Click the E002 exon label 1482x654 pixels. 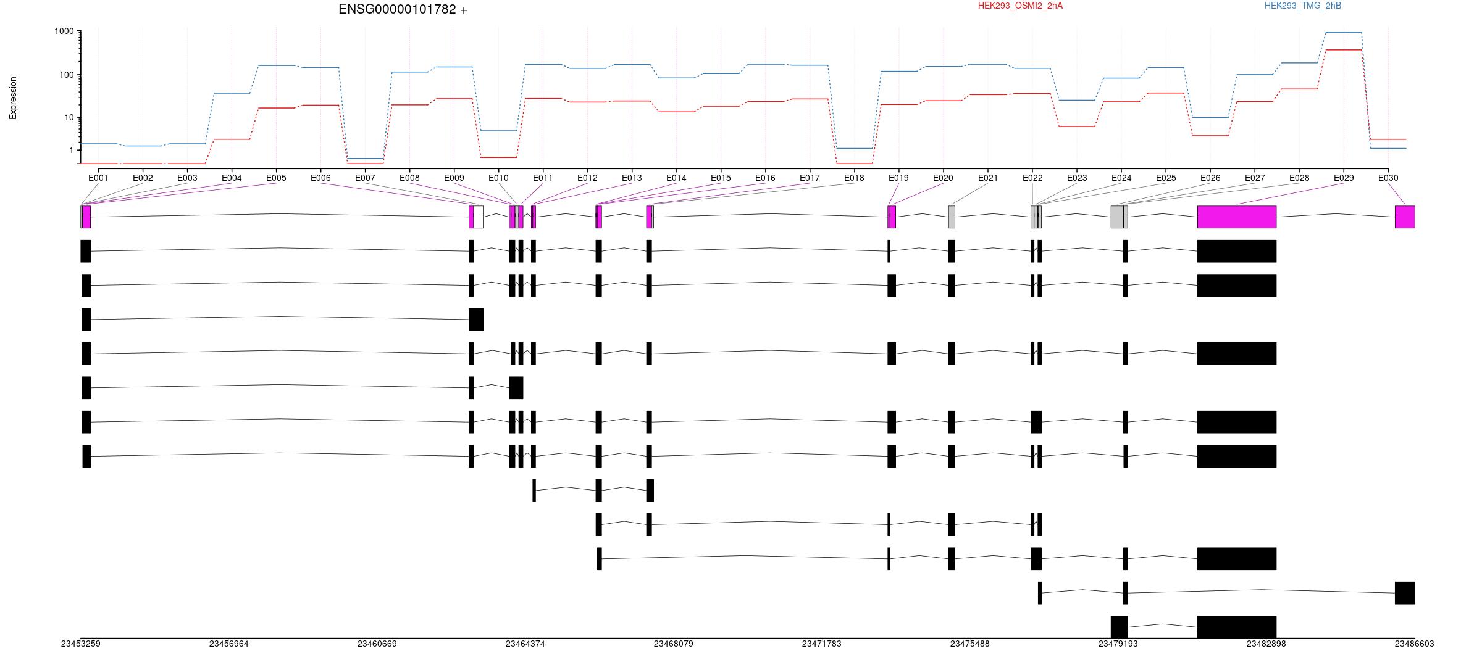point(143,178)
